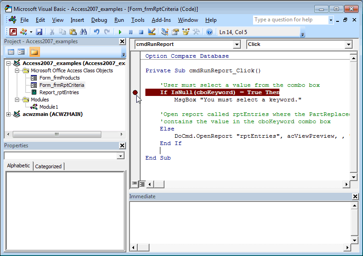
Task: Open Find with the binoculars icon
Action: pyautogui.click(x=83, y=32)
